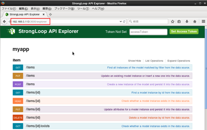Viewport: 207px width, 130px height.
Task: Open the Firefox hamburger menu
Action: pos(203,21)
